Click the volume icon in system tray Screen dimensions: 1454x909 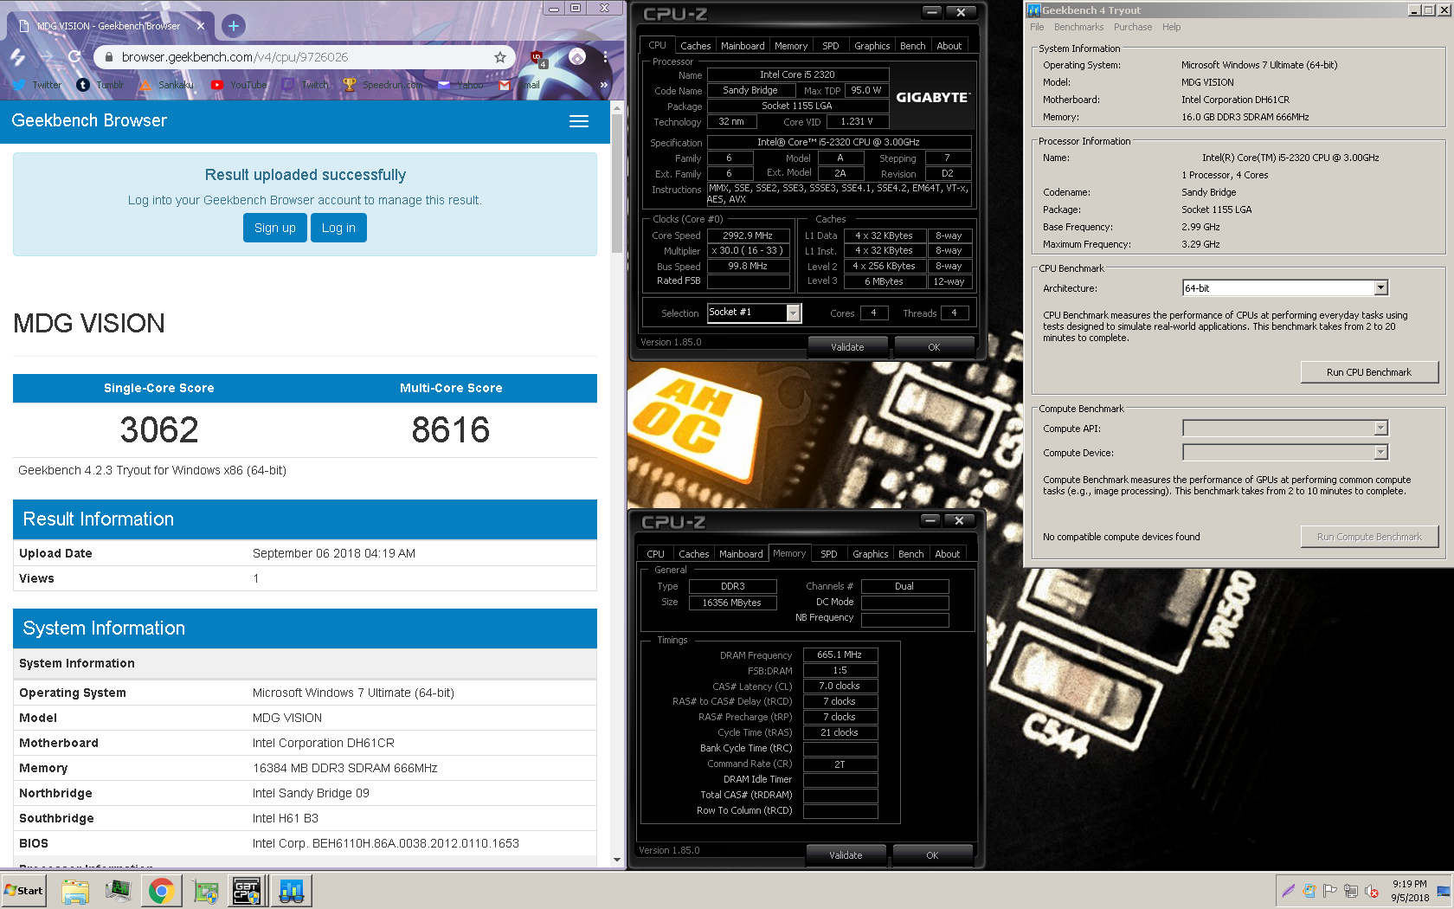(1371, 891)
